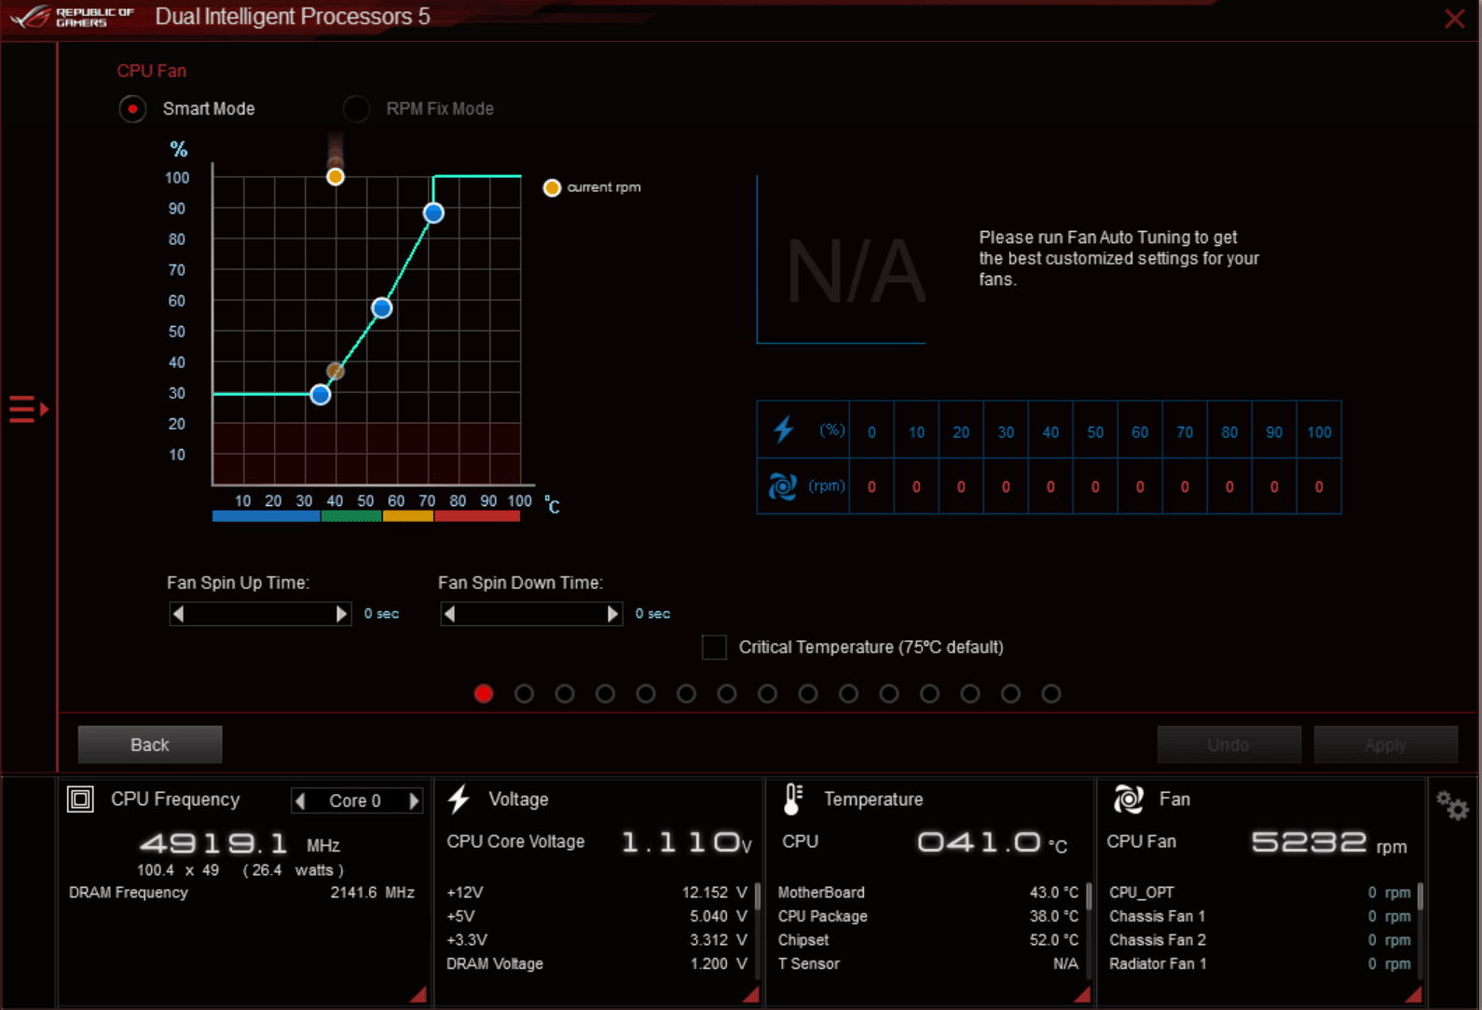Close the Dual Intelligent Processors window
The width and height of the screenshot is (1482, 1010).
click(x=1454, y=19)
